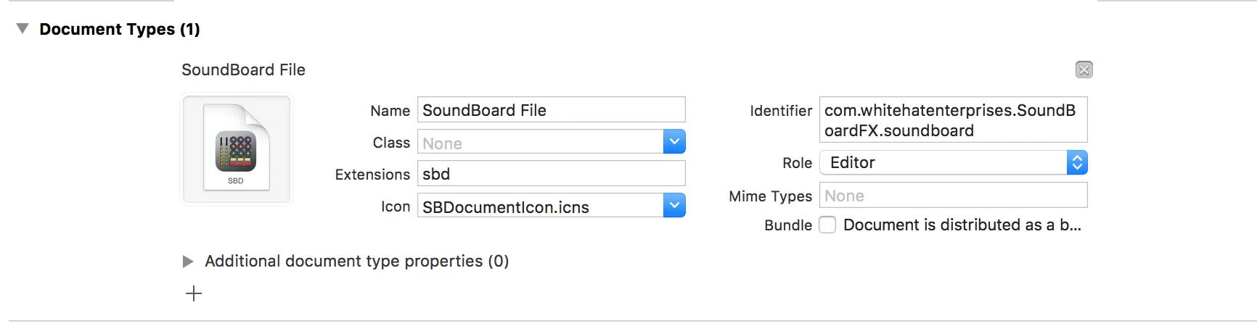Collapse the Document Types section
The height and width of the screenshot is (326, 1257).
(22, 29)
